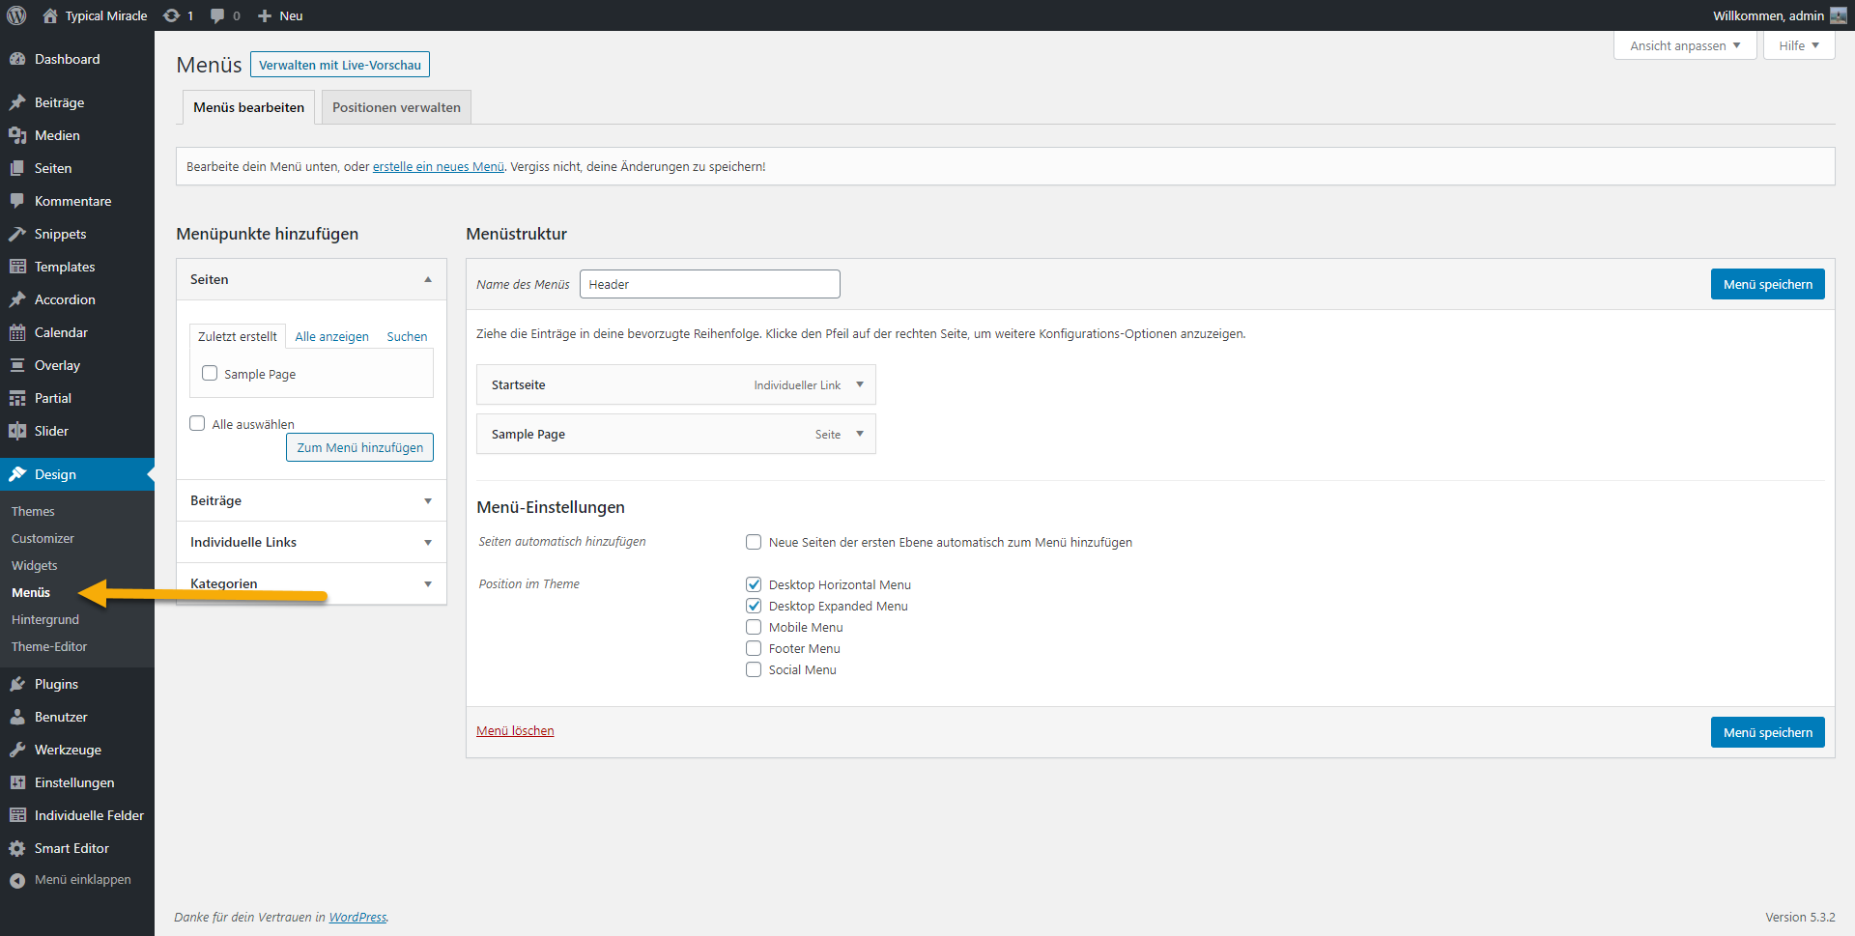Click the Beiträge pin icon in the sidebar
The image size is (1855, 936).
(17, 102)
